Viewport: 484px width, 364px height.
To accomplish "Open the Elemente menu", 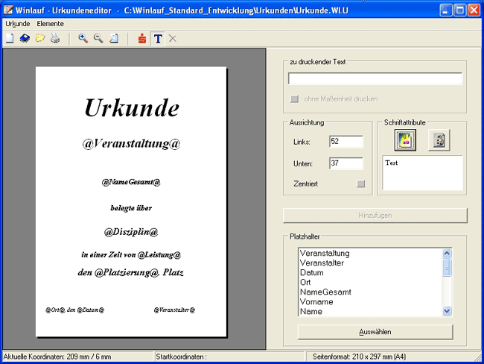I will [50, 24].
